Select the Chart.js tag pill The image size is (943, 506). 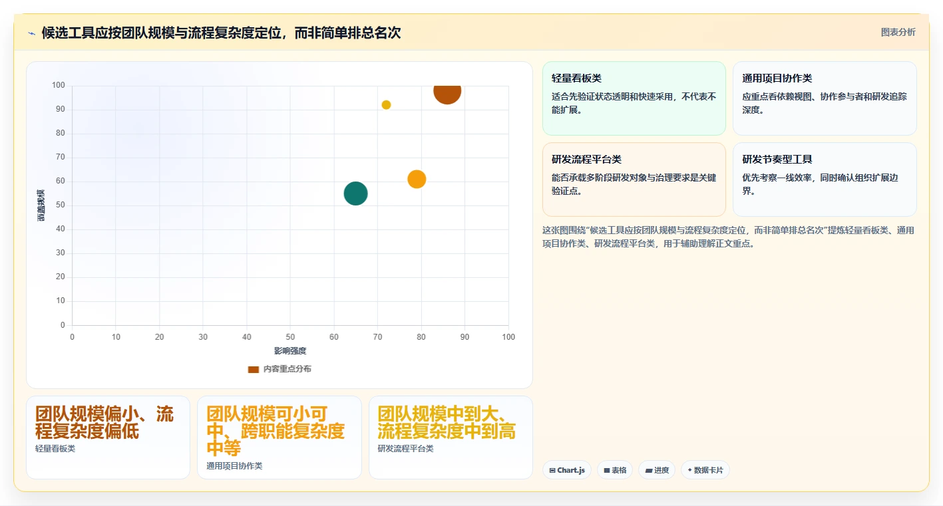567,470
